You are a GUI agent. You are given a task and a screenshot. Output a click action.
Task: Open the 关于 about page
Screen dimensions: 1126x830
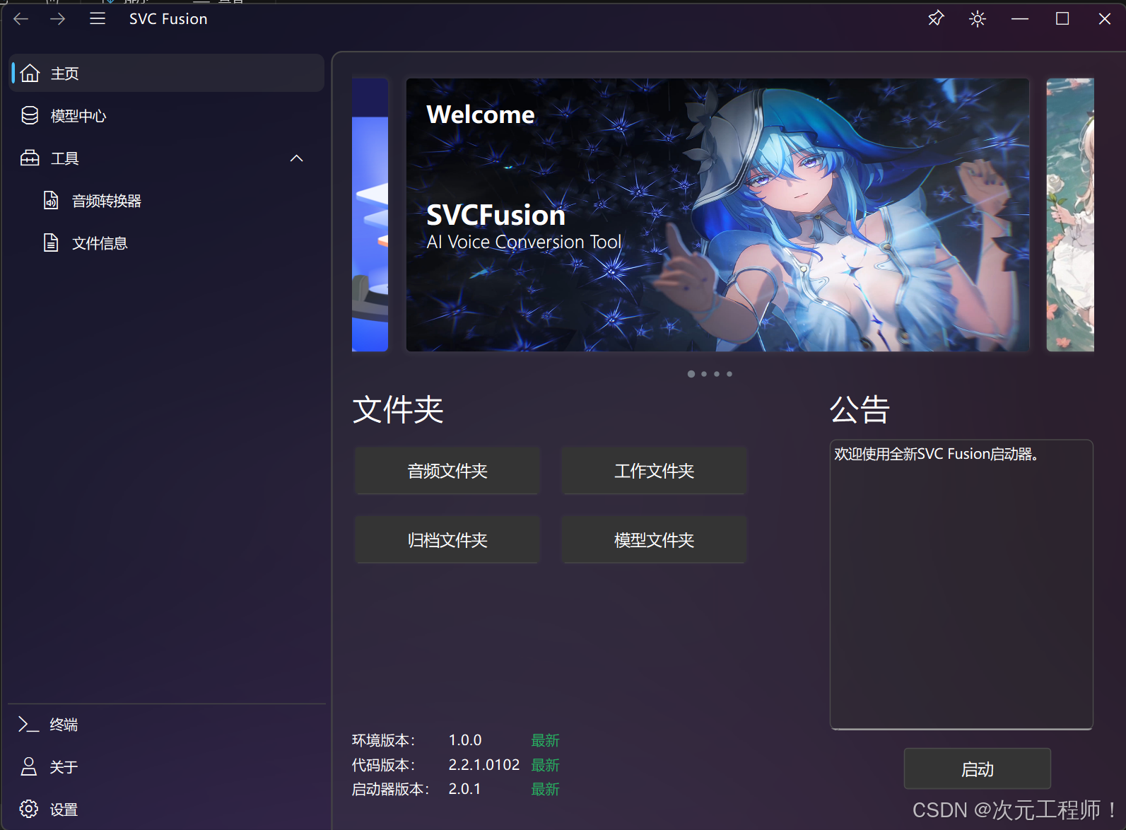[x=167, y=767]
